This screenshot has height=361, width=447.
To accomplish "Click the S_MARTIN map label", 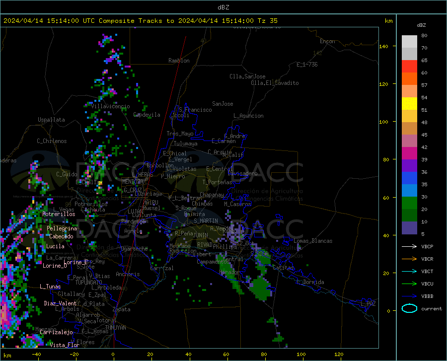I will (x=206, y=221).
